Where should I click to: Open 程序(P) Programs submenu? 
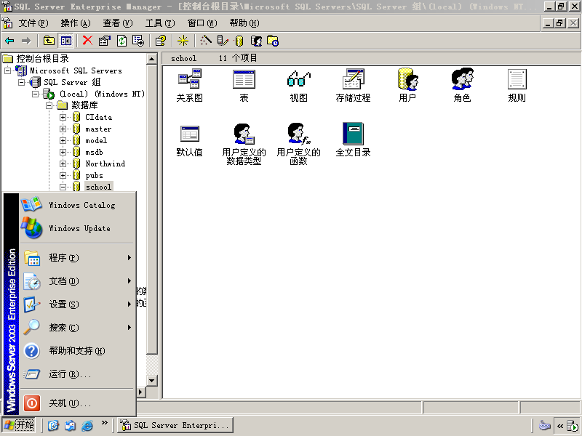pos(78,258)
